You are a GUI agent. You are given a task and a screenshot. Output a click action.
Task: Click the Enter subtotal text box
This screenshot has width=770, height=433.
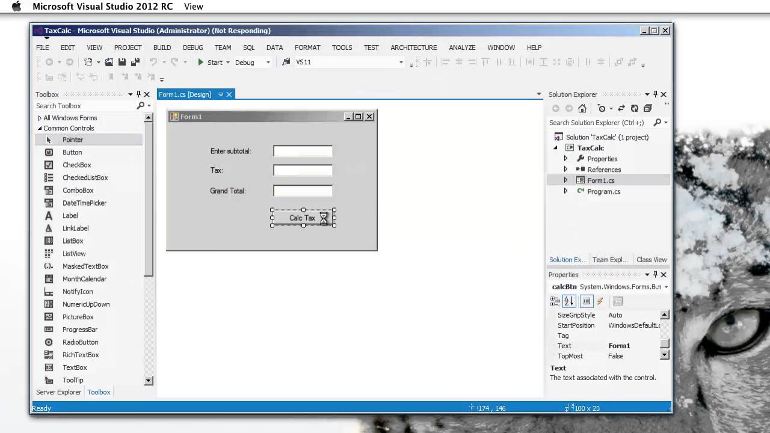tap(303, 151)
